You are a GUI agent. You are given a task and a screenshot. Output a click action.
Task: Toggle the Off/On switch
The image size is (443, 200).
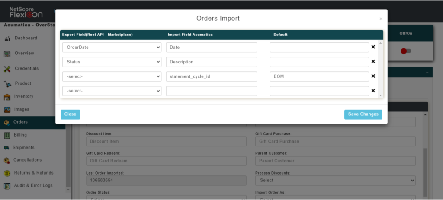click(x=406, y=51)
